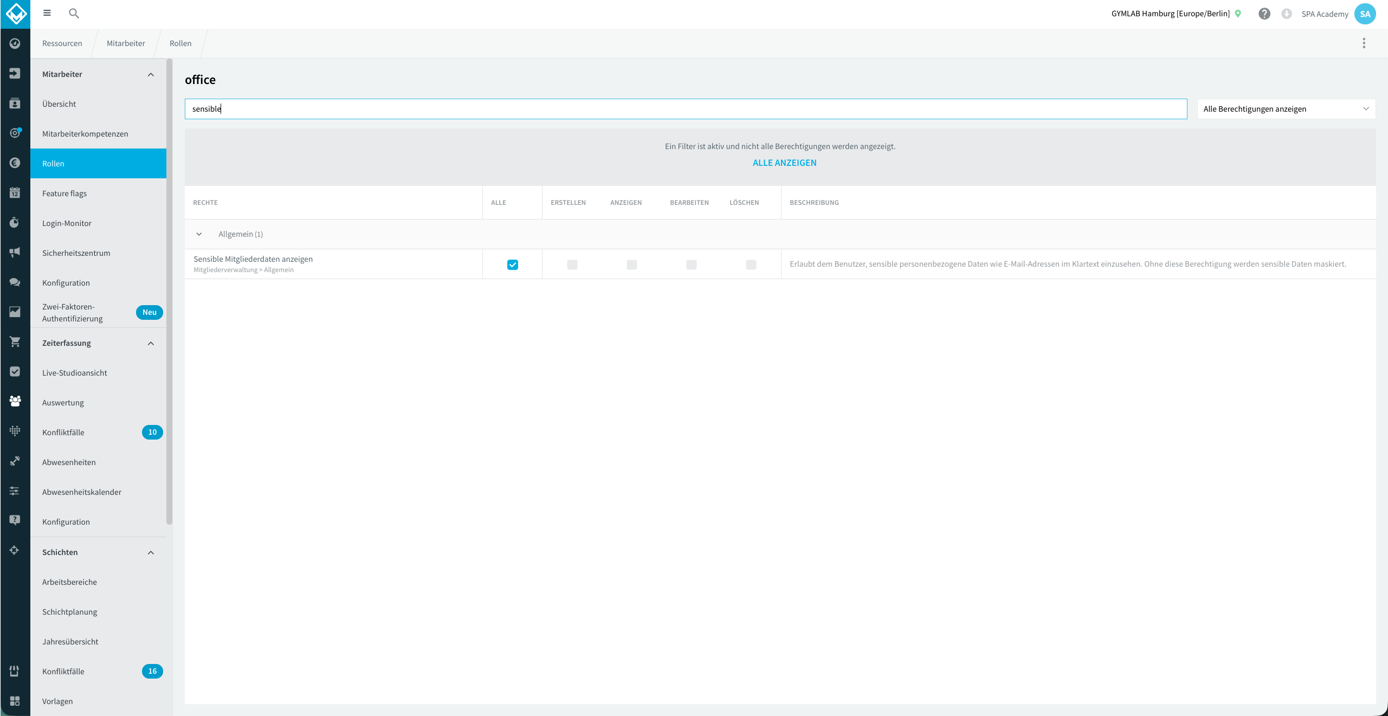Screen dimensions: 1388x716
Task: Toggle the Löschen checkbox in permission row
Action: click(751, 265)
